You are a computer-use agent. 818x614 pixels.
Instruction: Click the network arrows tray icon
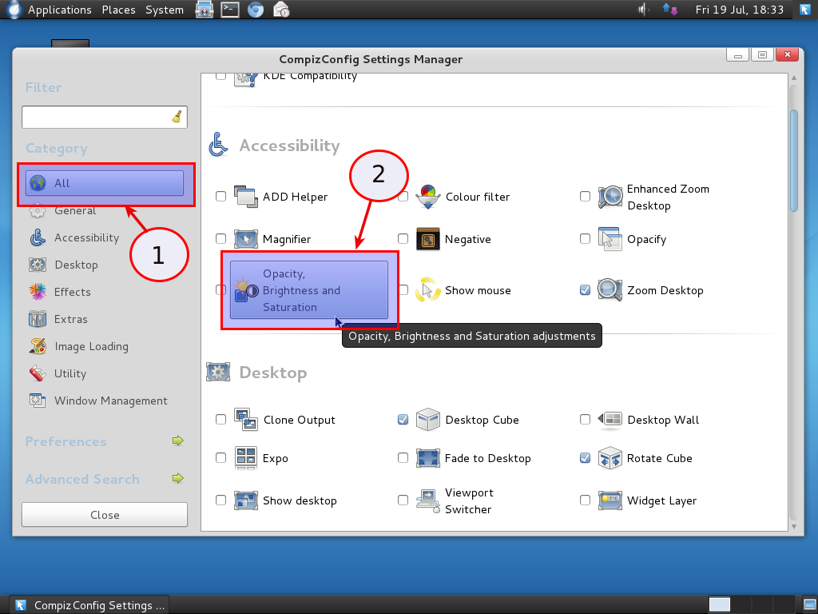pos(670,10)
